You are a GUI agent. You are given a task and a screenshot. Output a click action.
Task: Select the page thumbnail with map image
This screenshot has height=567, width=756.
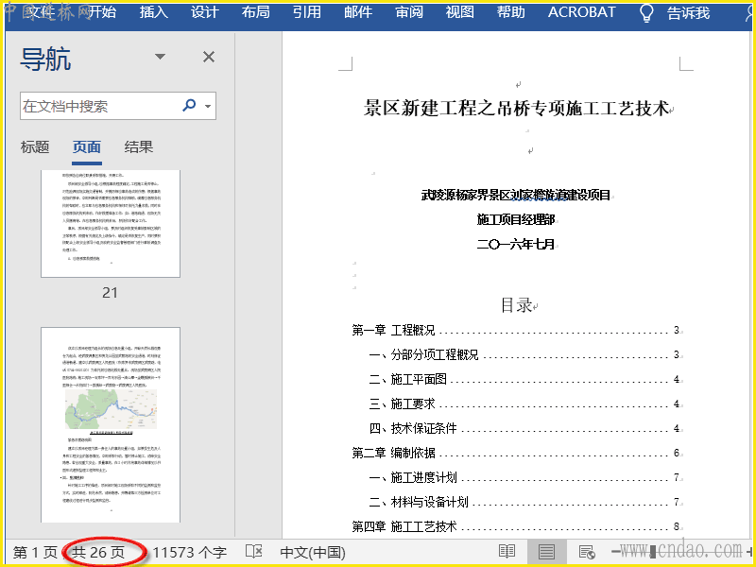(111, 424)
